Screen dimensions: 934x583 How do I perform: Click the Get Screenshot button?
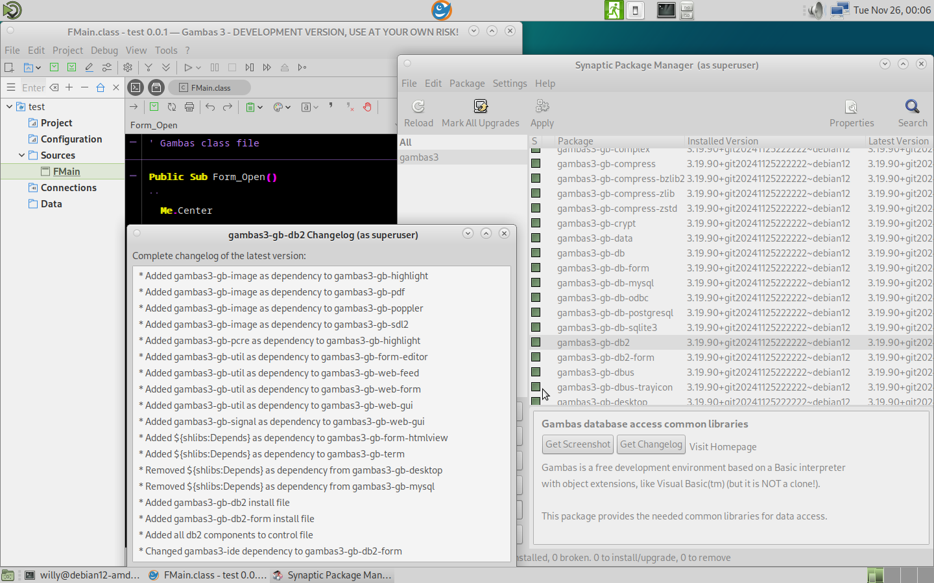coord(578,444)
